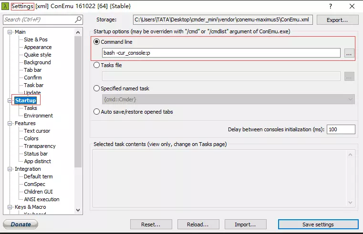Viewport: 363px width, 234px height.
Task: Click the Reload... button
Action: click(198, 224)
